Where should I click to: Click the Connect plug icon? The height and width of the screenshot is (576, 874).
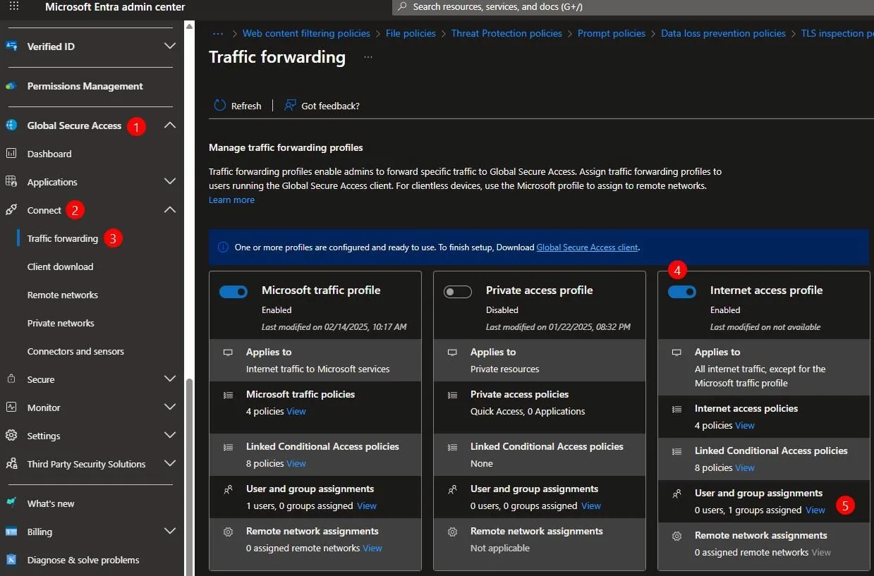tap(11, 210)
